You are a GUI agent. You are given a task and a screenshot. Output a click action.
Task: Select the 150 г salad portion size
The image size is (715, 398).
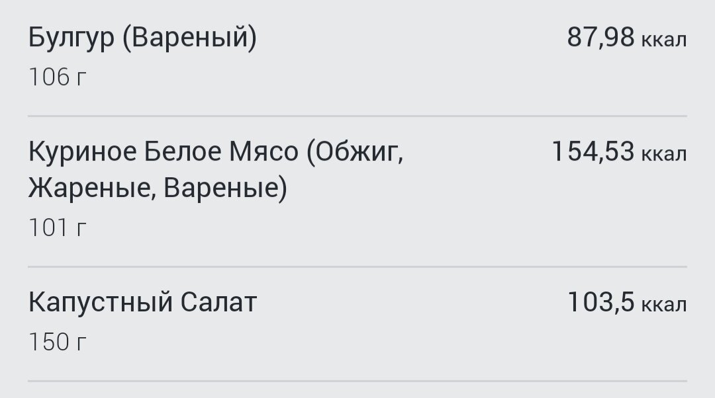57,342
